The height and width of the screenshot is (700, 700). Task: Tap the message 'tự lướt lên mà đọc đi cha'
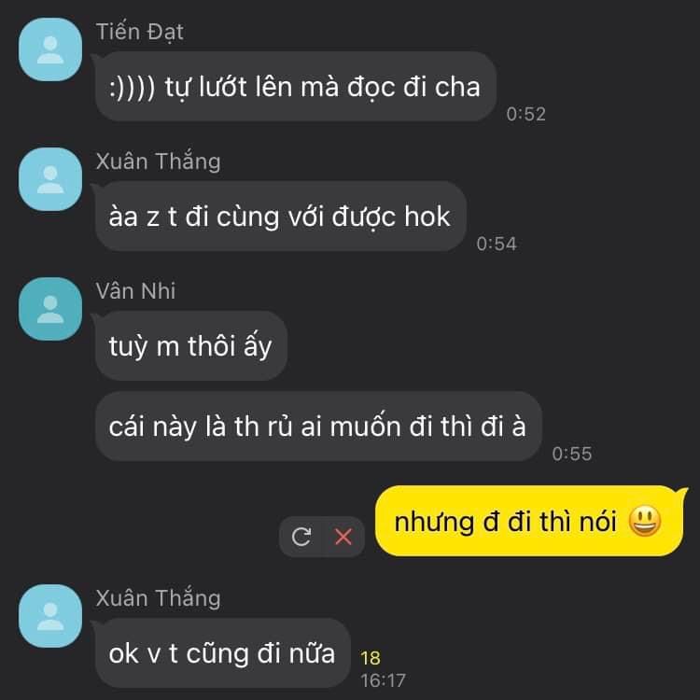pos(296,86)
